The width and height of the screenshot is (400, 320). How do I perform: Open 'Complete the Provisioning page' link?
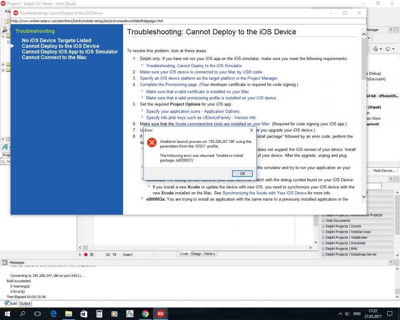168,84
